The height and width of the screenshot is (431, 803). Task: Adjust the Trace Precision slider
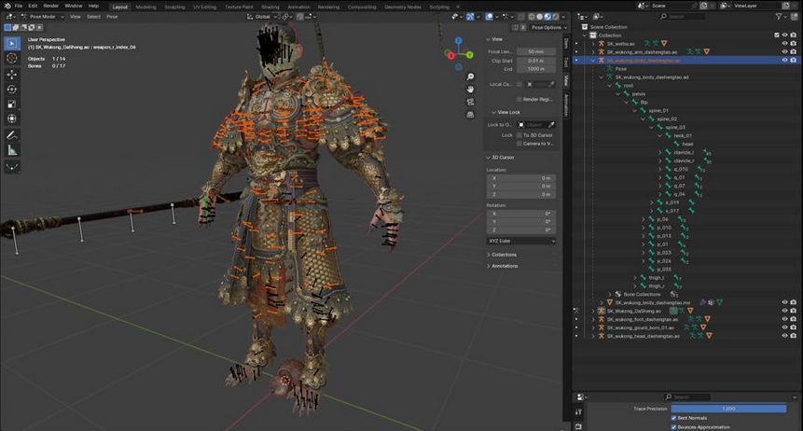tap(727, 409)
